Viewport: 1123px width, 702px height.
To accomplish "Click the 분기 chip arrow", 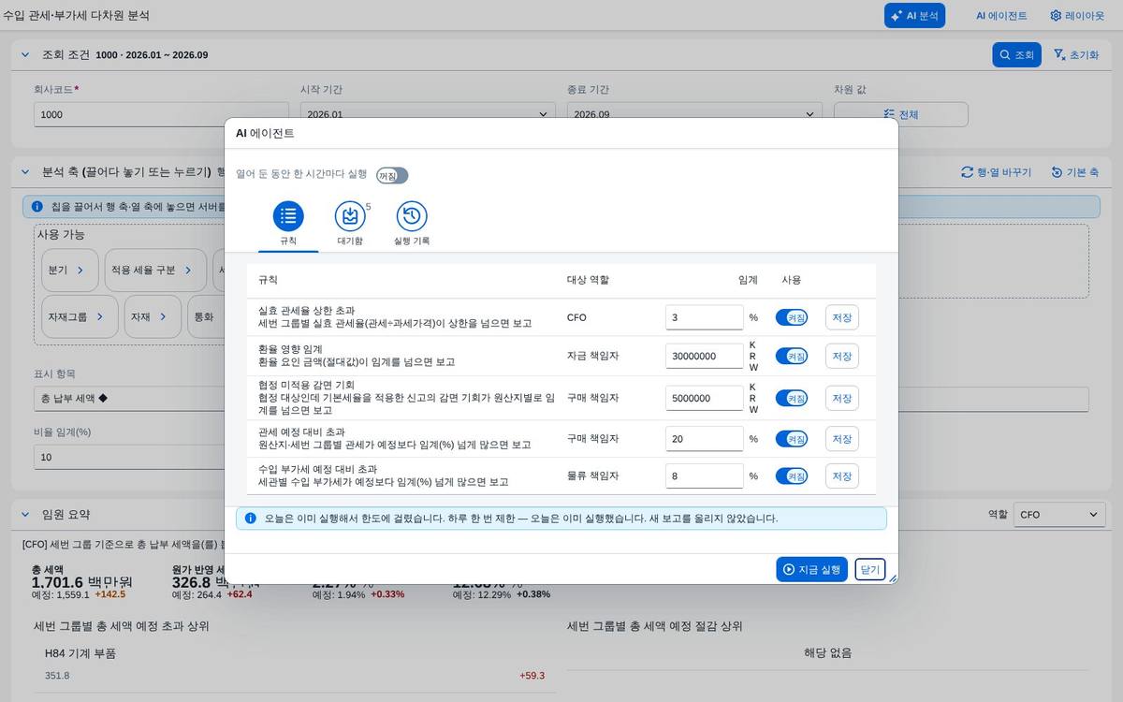I will click(80, 270).
